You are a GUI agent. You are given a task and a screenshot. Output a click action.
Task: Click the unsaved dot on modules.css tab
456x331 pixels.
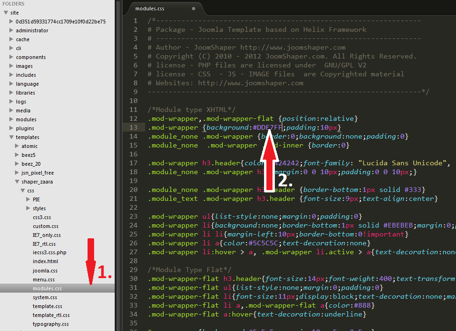tap(194, 8)
